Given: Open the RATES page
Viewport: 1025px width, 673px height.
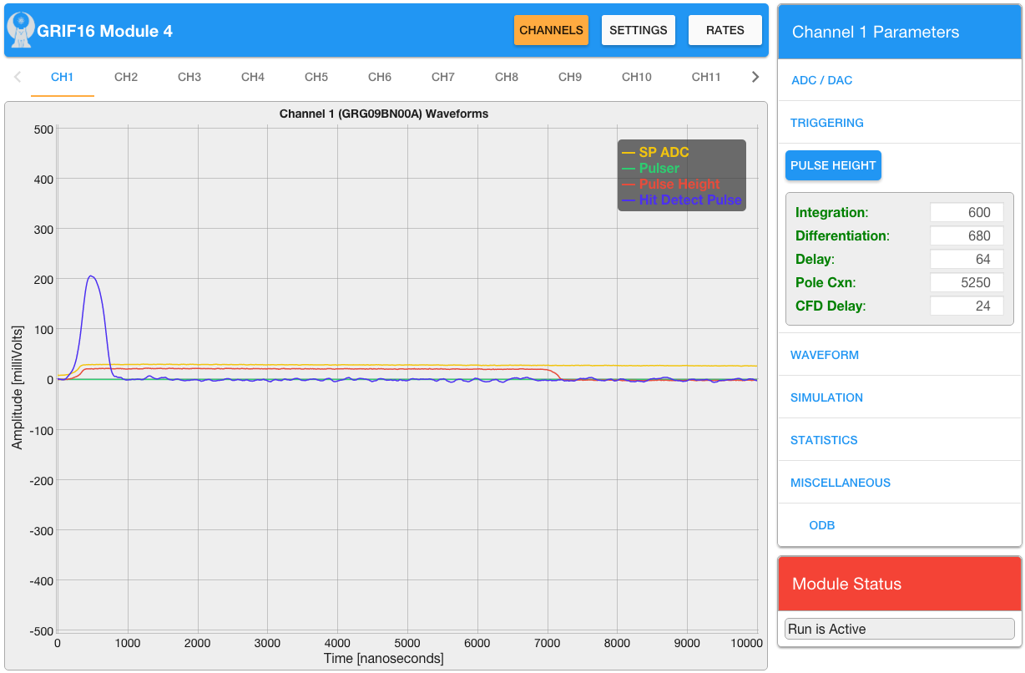Looking at the screenshot, I should (725, 30).
